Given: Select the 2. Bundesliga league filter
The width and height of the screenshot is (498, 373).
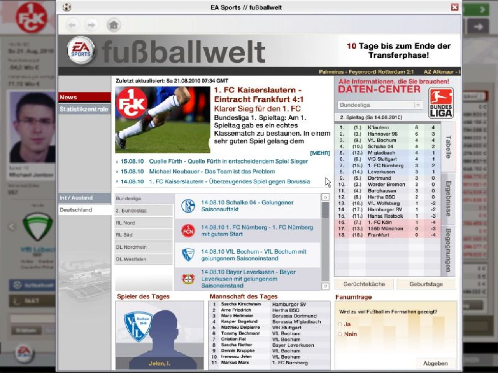Looking at the screenshot, I should point(144,211).
